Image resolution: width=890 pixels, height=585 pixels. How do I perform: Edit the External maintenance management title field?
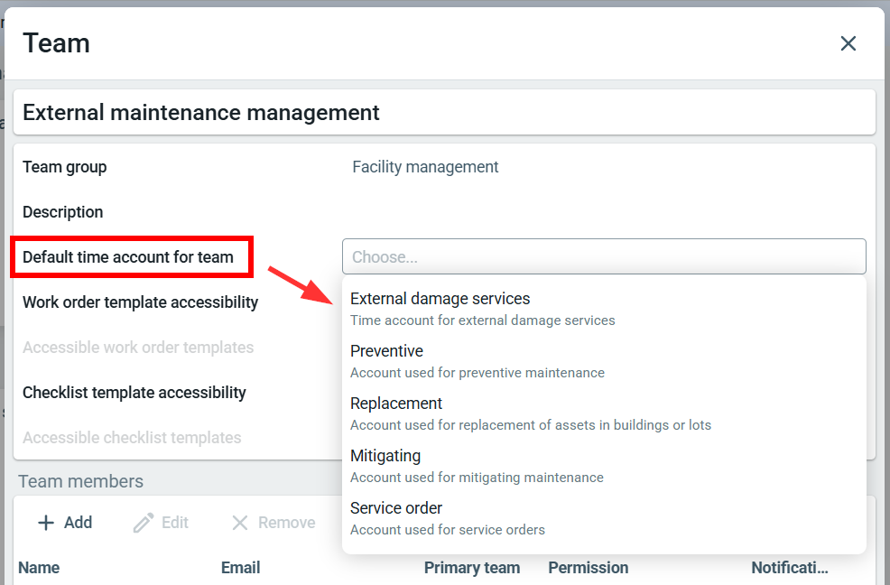(x=444, y=113)
